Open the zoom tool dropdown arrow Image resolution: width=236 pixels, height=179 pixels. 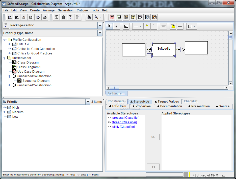101,17
